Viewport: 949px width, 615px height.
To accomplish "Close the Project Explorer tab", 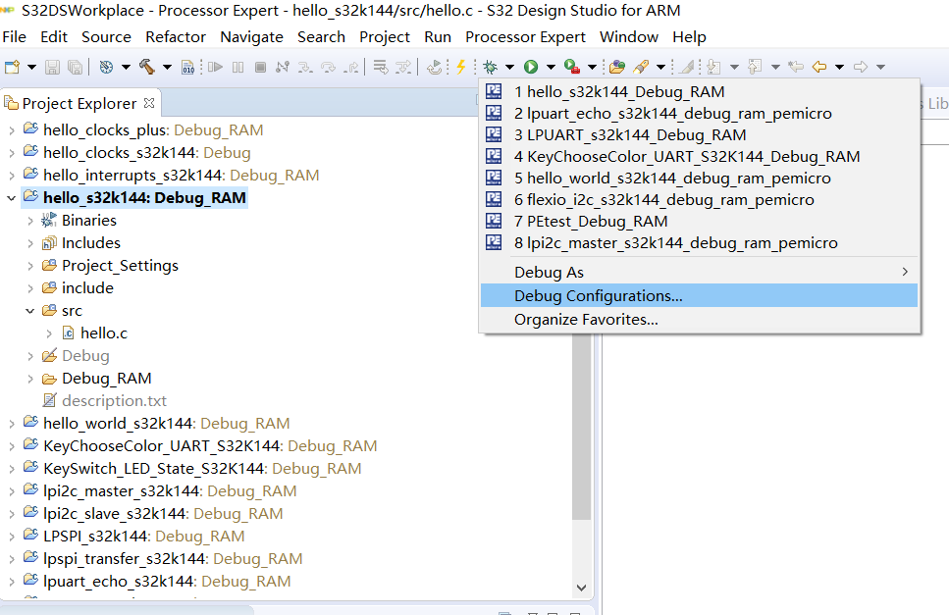I will [x=149, y=103].
